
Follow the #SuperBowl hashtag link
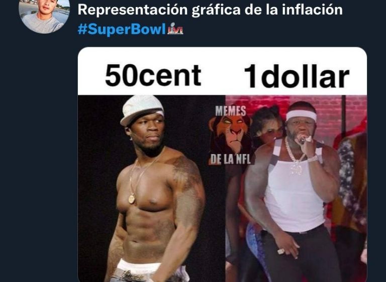(x=122, y=30)
